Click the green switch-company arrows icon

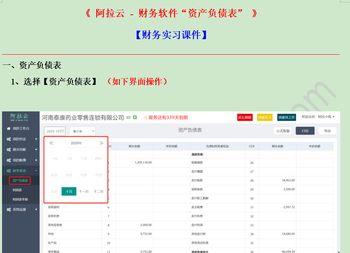pos(128,118)
